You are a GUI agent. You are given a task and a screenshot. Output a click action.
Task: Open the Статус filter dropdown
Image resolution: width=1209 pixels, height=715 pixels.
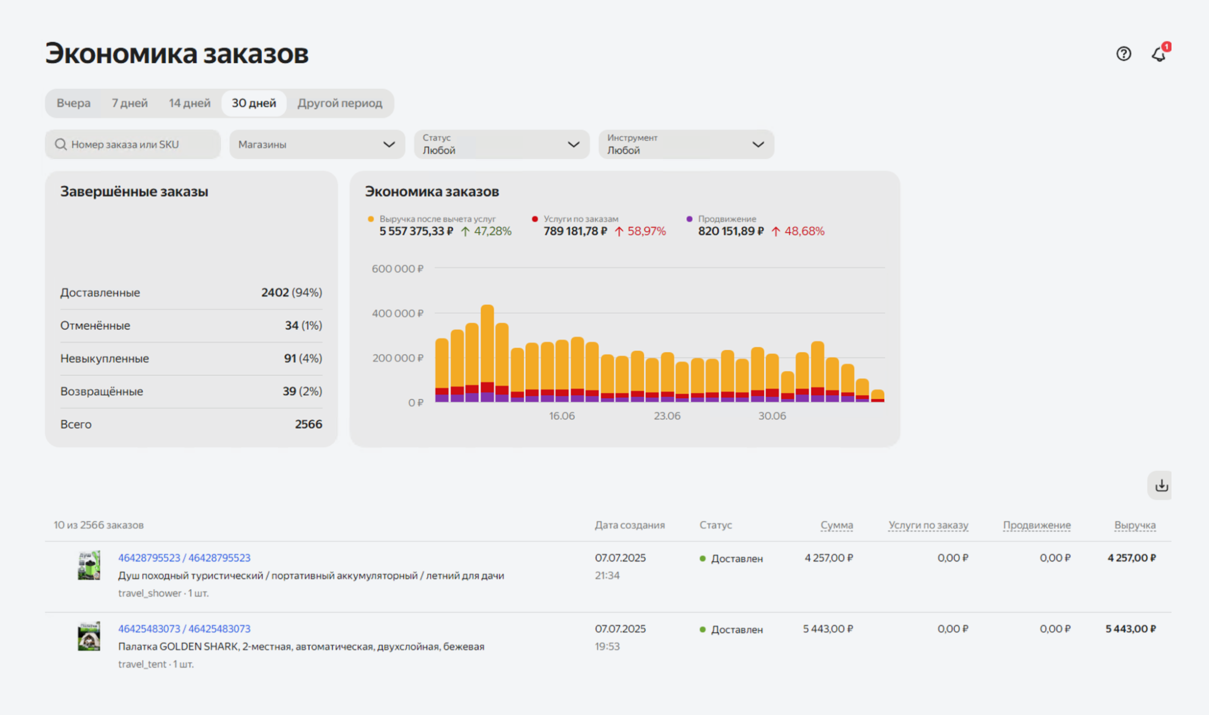point(501,145)
